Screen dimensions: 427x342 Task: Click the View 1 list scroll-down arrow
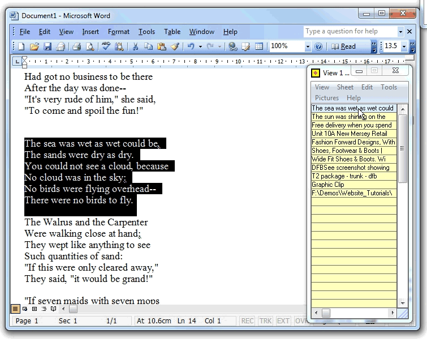click(403, 303)
